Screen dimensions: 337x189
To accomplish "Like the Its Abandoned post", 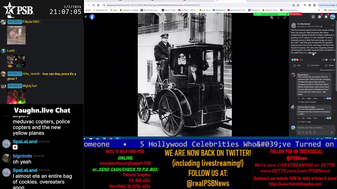I will click(x=297, y=65).
